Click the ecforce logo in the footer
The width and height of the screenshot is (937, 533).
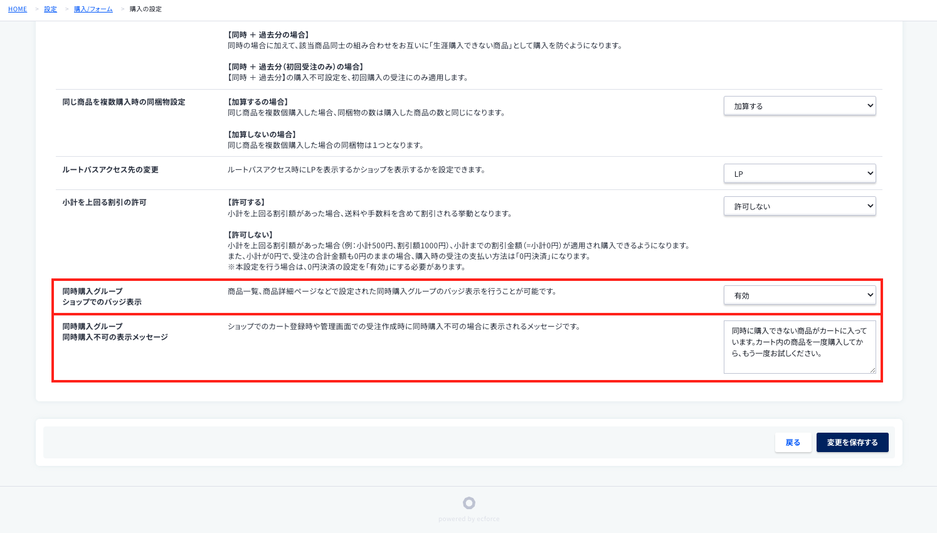(x=469, y=503)
